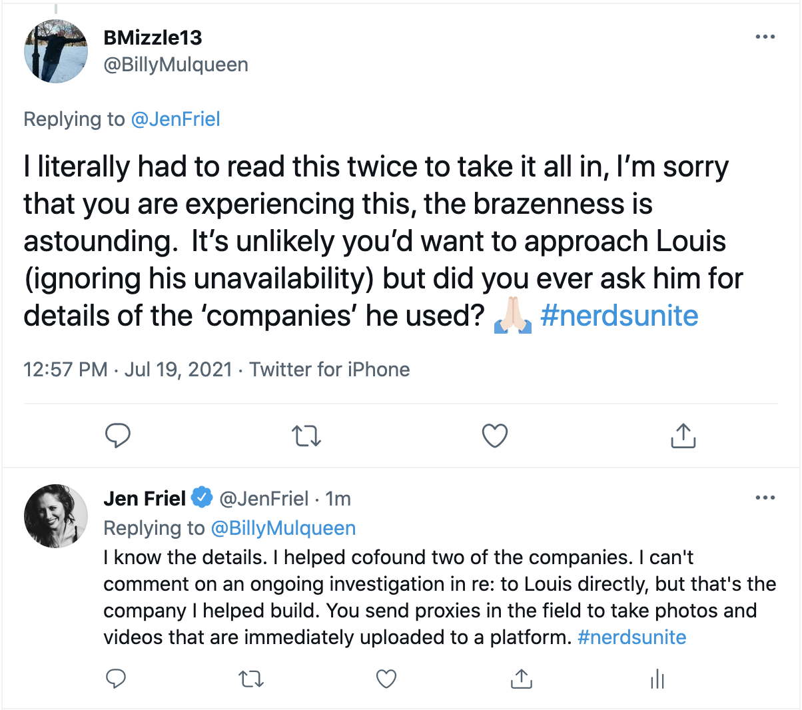Viewport: 802px width, 710px height.
Task: Reply to BMizzle13's main tweet
Action: point(118,436)
